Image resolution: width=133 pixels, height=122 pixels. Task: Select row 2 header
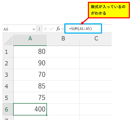coord(8,63)
